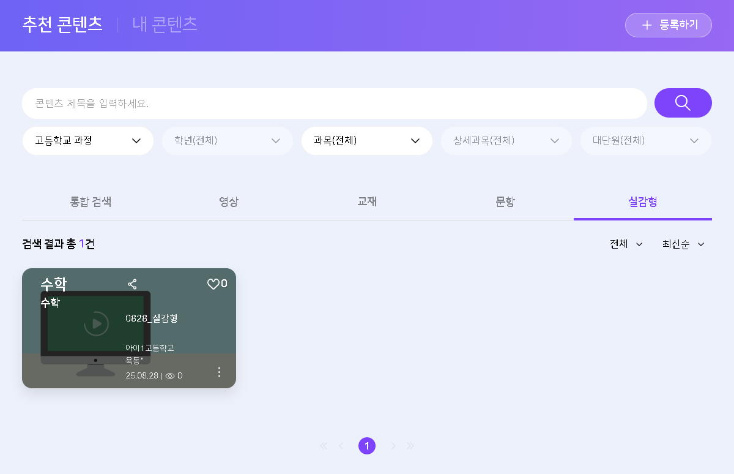The height and width of the screenshot is (474, 734).
Task: Expand the 전체 filter dropdown
Action: (x=626, y=244)
